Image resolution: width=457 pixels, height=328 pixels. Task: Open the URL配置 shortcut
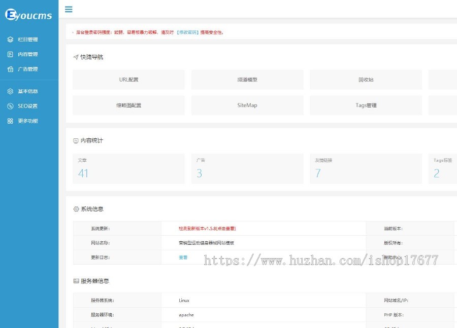coord(128,80)
